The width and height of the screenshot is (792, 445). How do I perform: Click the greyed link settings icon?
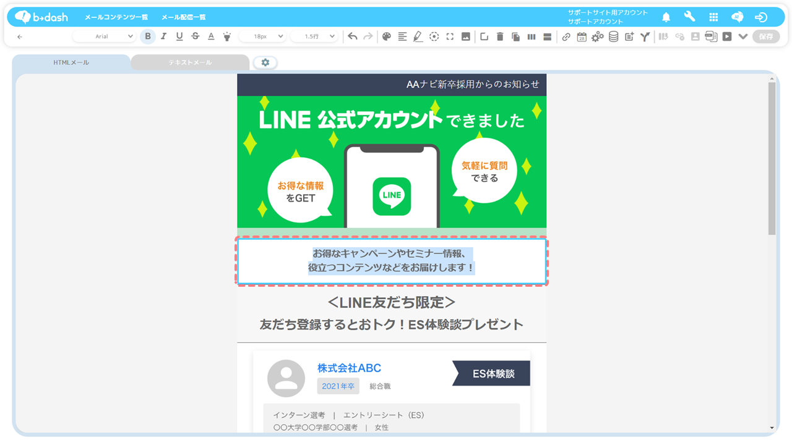pyautogui.click(x=679, y=36)
